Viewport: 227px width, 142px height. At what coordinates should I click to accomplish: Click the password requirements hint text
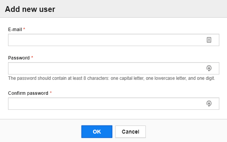[111, 78]
